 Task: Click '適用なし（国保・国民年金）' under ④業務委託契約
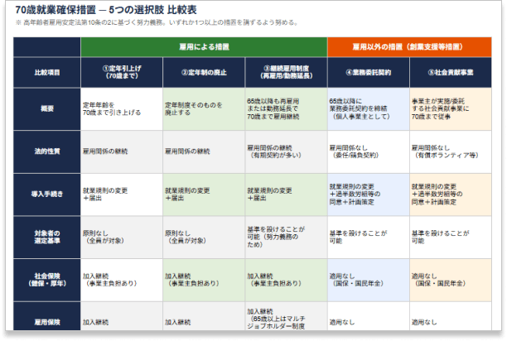coord(369,280)
